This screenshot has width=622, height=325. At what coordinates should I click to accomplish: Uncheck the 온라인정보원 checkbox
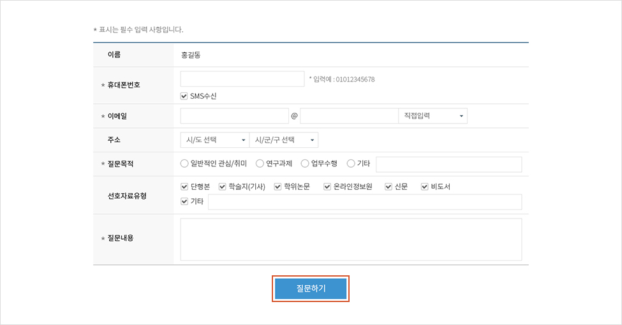point(327,187)
